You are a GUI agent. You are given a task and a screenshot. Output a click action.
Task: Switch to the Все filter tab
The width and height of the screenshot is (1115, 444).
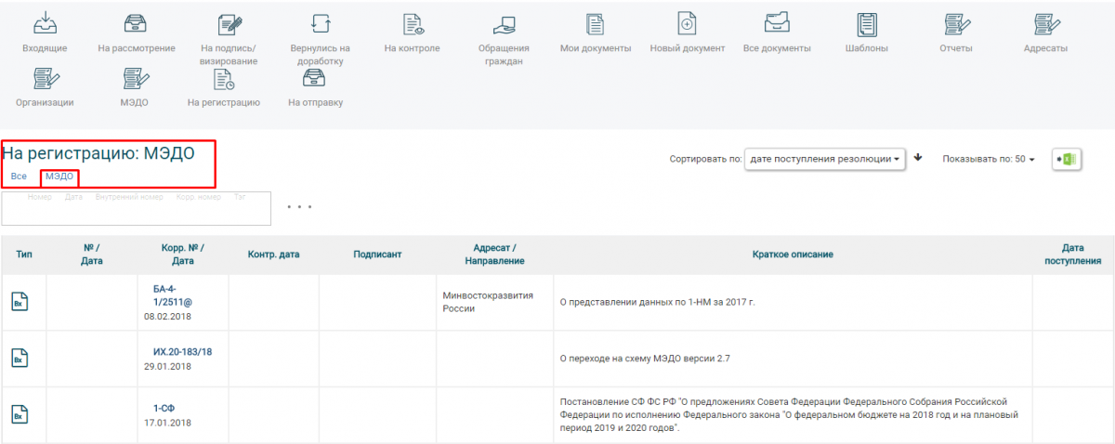coord(19,176)
